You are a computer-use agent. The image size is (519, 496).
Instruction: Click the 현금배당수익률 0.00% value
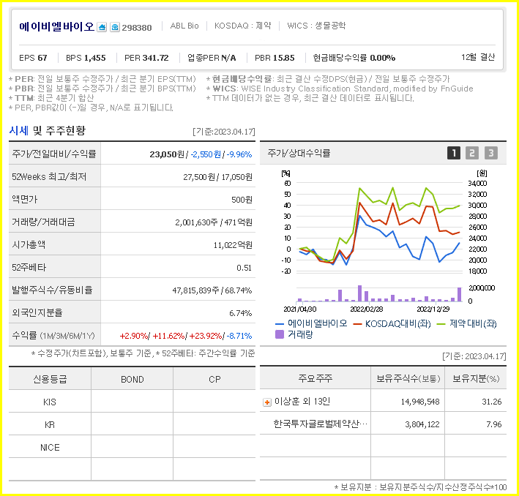(x=354, y=58)
